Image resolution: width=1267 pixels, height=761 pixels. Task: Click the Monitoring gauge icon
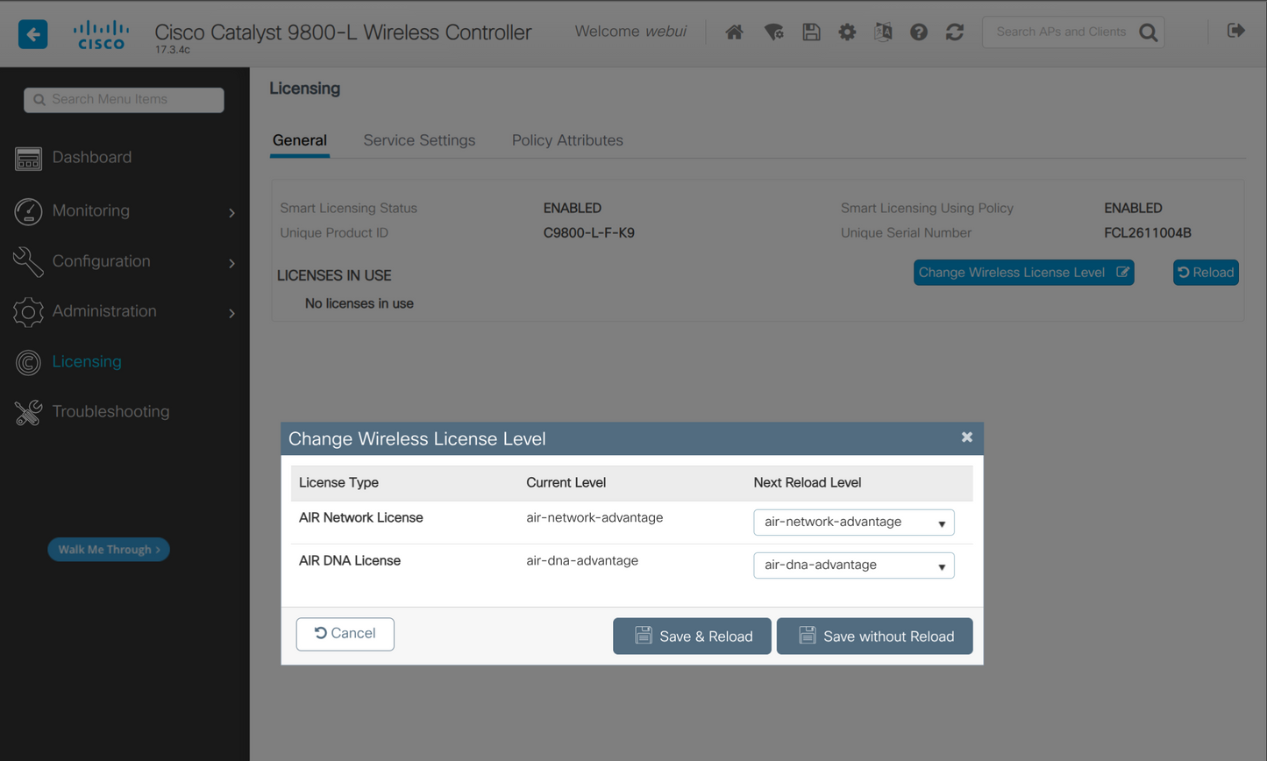[x=28, y=211]
